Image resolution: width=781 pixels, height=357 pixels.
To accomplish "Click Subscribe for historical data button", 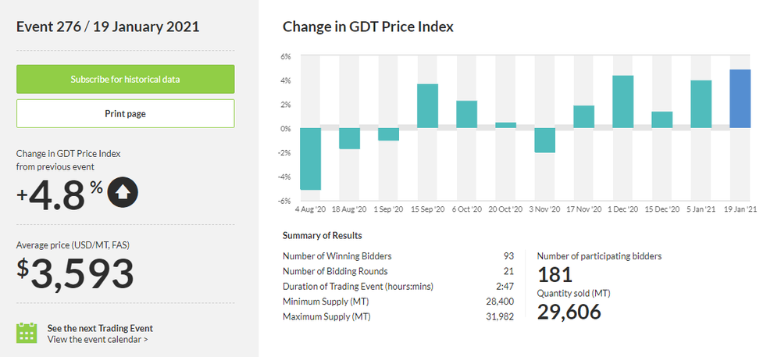I will 126,79.
